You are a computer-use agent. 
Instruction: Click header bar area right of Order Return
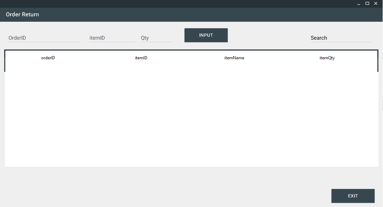[x=204, y=15]
